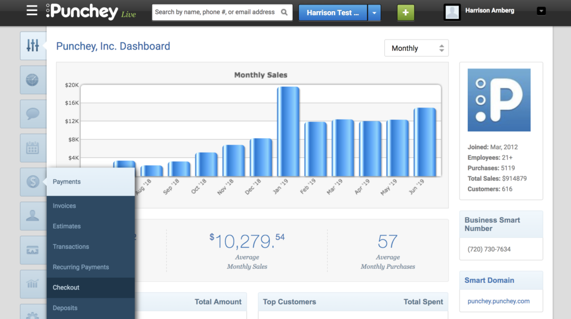This screenshot has width=571, height=319.
Task: Click the Customers: 616 stat
Action: coord(490,189)
